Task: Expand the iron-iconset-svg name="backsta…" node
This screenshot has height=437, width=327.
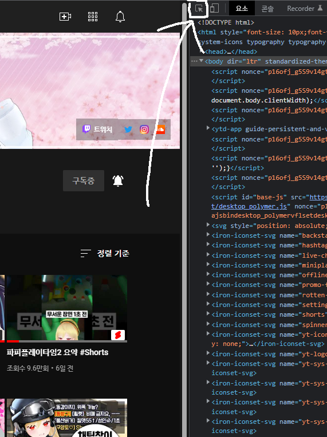Action: tap(208, 234)
